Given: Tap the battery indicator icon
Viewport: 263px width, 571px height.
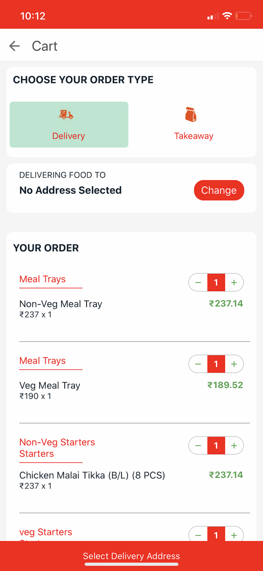Looking at the screenshot, I should click(x=243, y=16).
